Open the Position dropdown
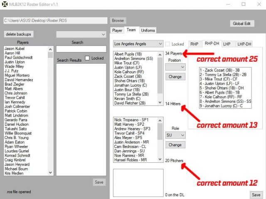266x199 pixels. tap(175, 67)
